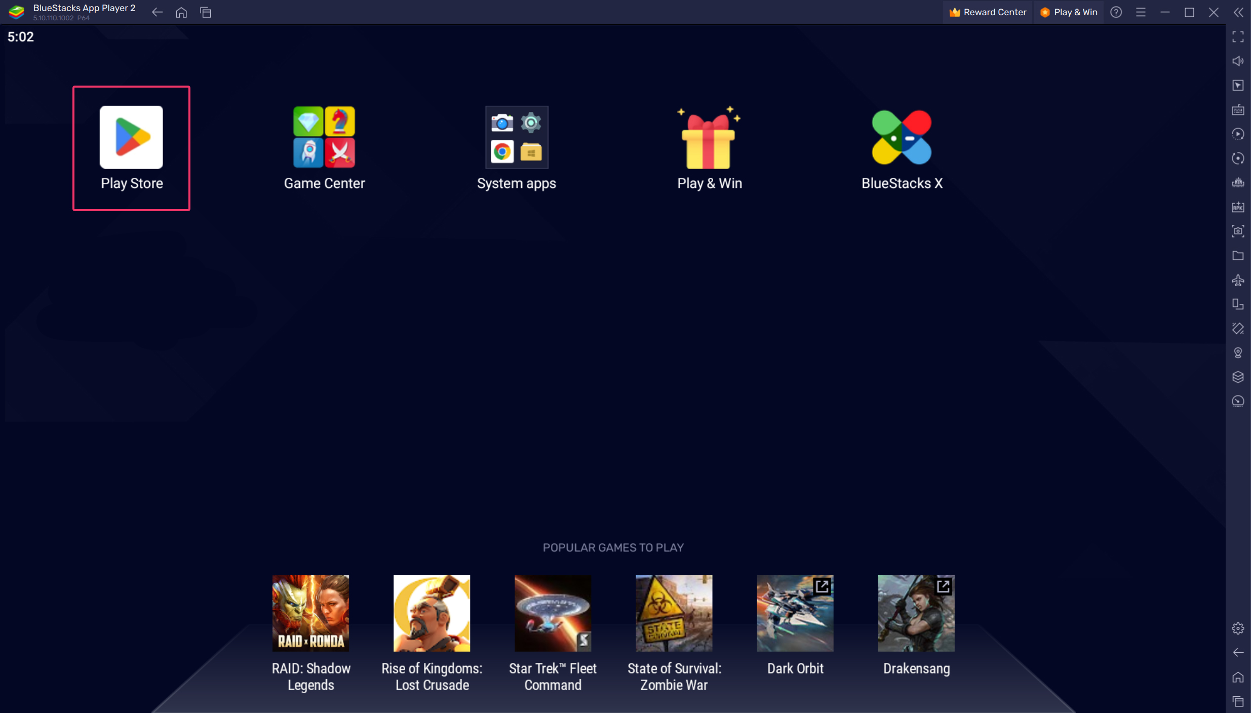1251x713 pixels.
Task: Toggle full screen mode in sidebar
Action: click(x=1238, y=36)
